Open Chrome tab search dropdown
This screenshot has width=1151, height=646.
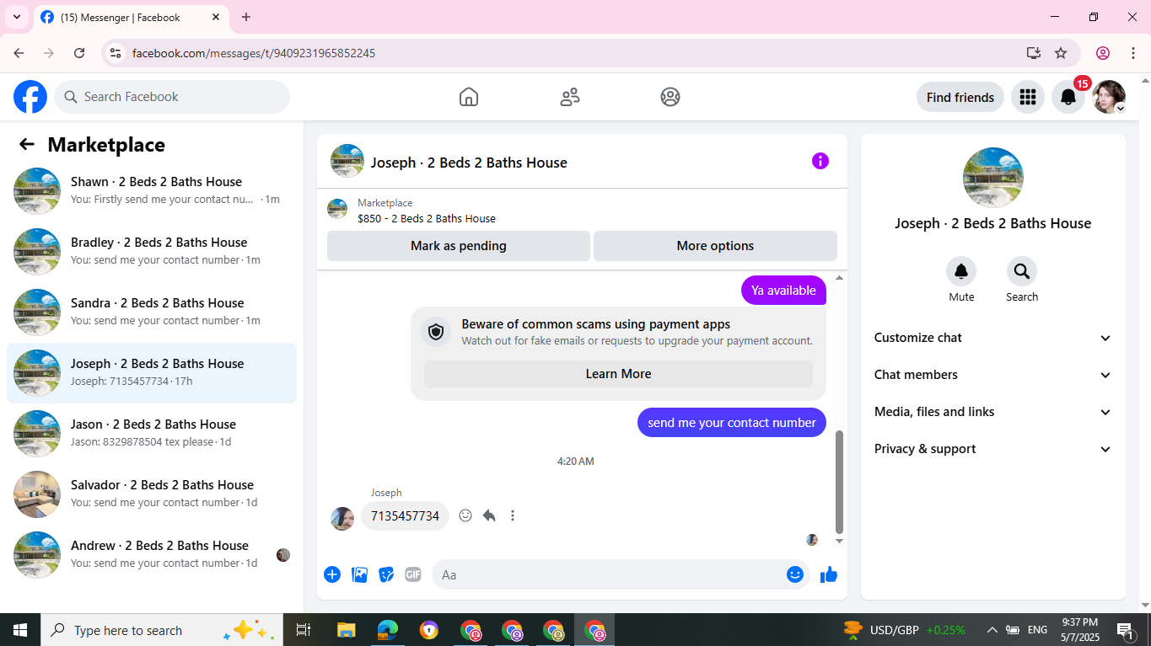[17, 17]
